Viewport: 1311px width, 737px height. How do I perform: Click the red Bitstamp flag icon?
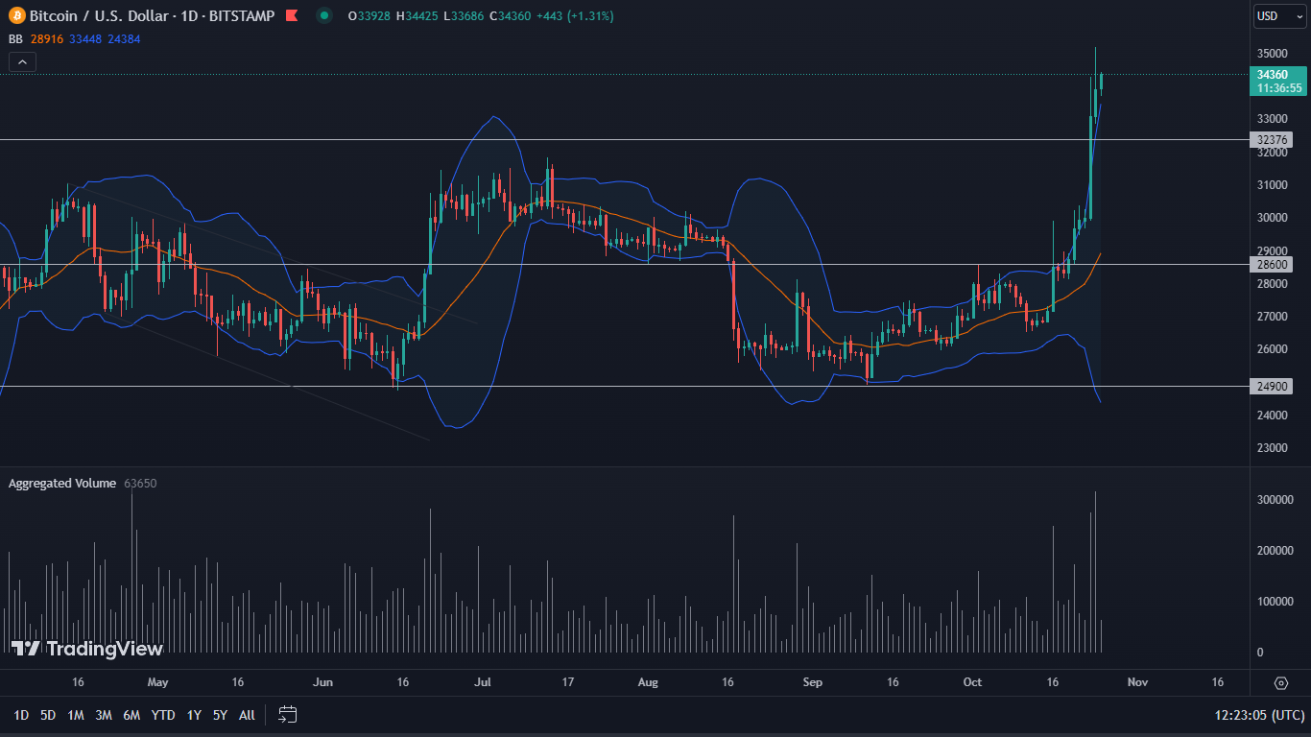point(292,16)
